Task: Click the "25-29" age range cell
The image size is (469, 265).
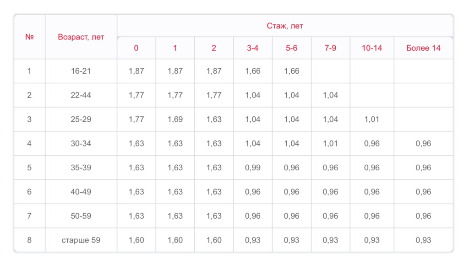Action: pyautogui.click(x=81, y=119)
